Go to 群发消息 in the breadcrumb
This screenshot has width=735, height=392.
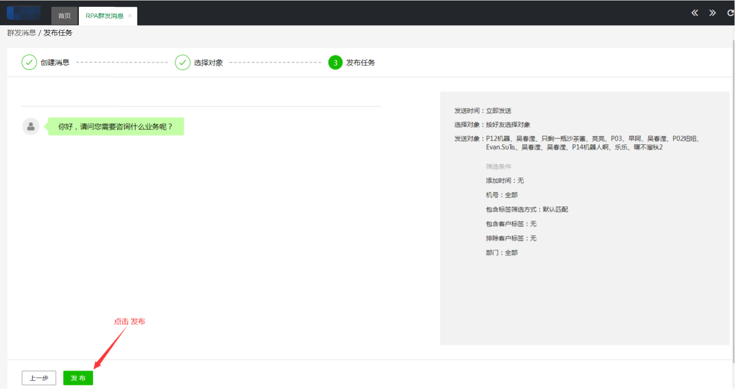pos(21,33)
